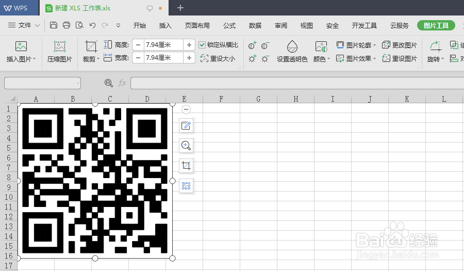The height and width of the screenshot is (271, 464).
Task: Switch to the 插入 tab
Action: (x=165, y=25)
